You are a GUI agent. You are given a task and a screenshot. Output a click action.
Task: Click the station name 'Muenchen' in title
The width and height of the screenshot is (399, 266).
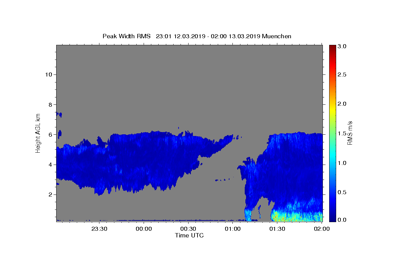(x=277, y=36)
